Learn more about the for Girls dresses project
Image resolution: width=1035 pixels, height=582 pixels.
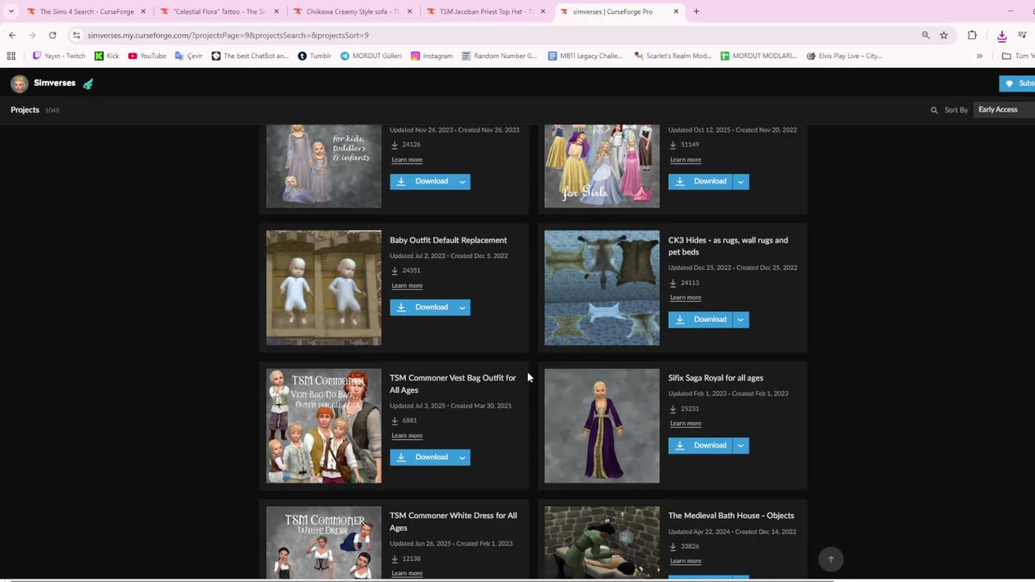(685, 159)
